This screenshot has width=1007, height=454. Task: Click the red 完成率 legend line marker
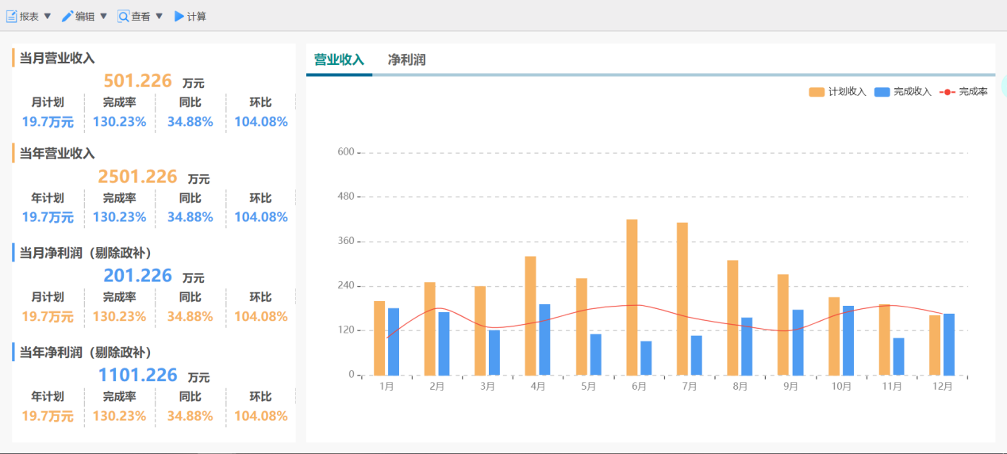click(947, 92)
